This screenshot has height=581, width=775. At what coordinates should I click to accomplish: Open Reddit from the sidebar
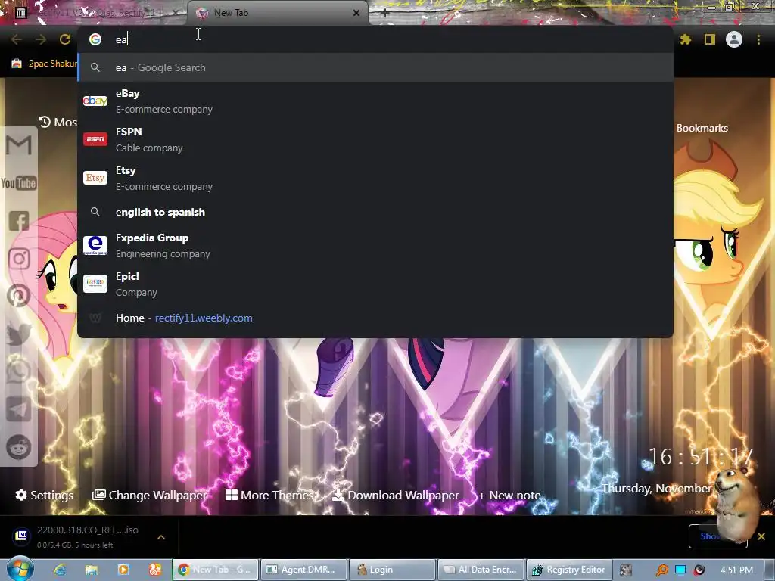pos(19,447)
